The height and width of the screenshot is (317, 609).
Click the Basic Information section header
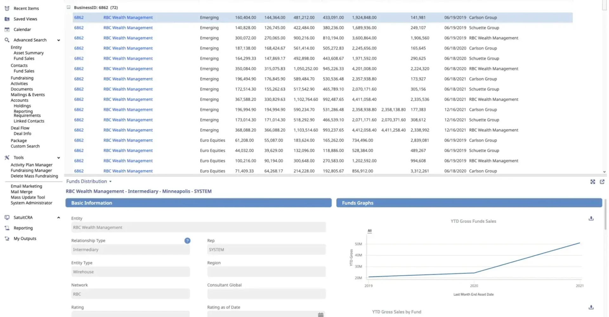point(199,203)
